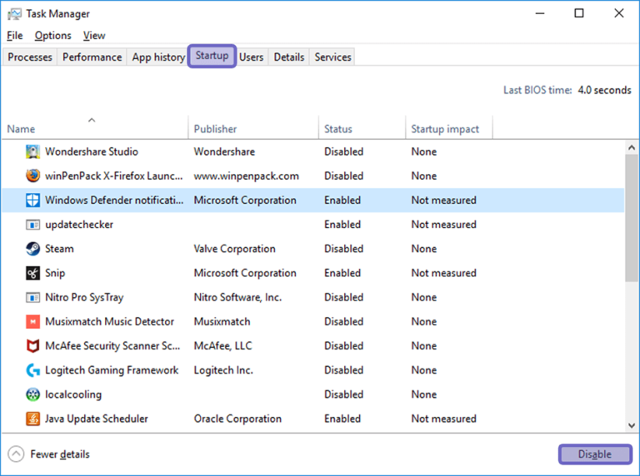Minimize the Task Manager window
Image resolution: width=640 pixels, height=476 pixels.
540,13
